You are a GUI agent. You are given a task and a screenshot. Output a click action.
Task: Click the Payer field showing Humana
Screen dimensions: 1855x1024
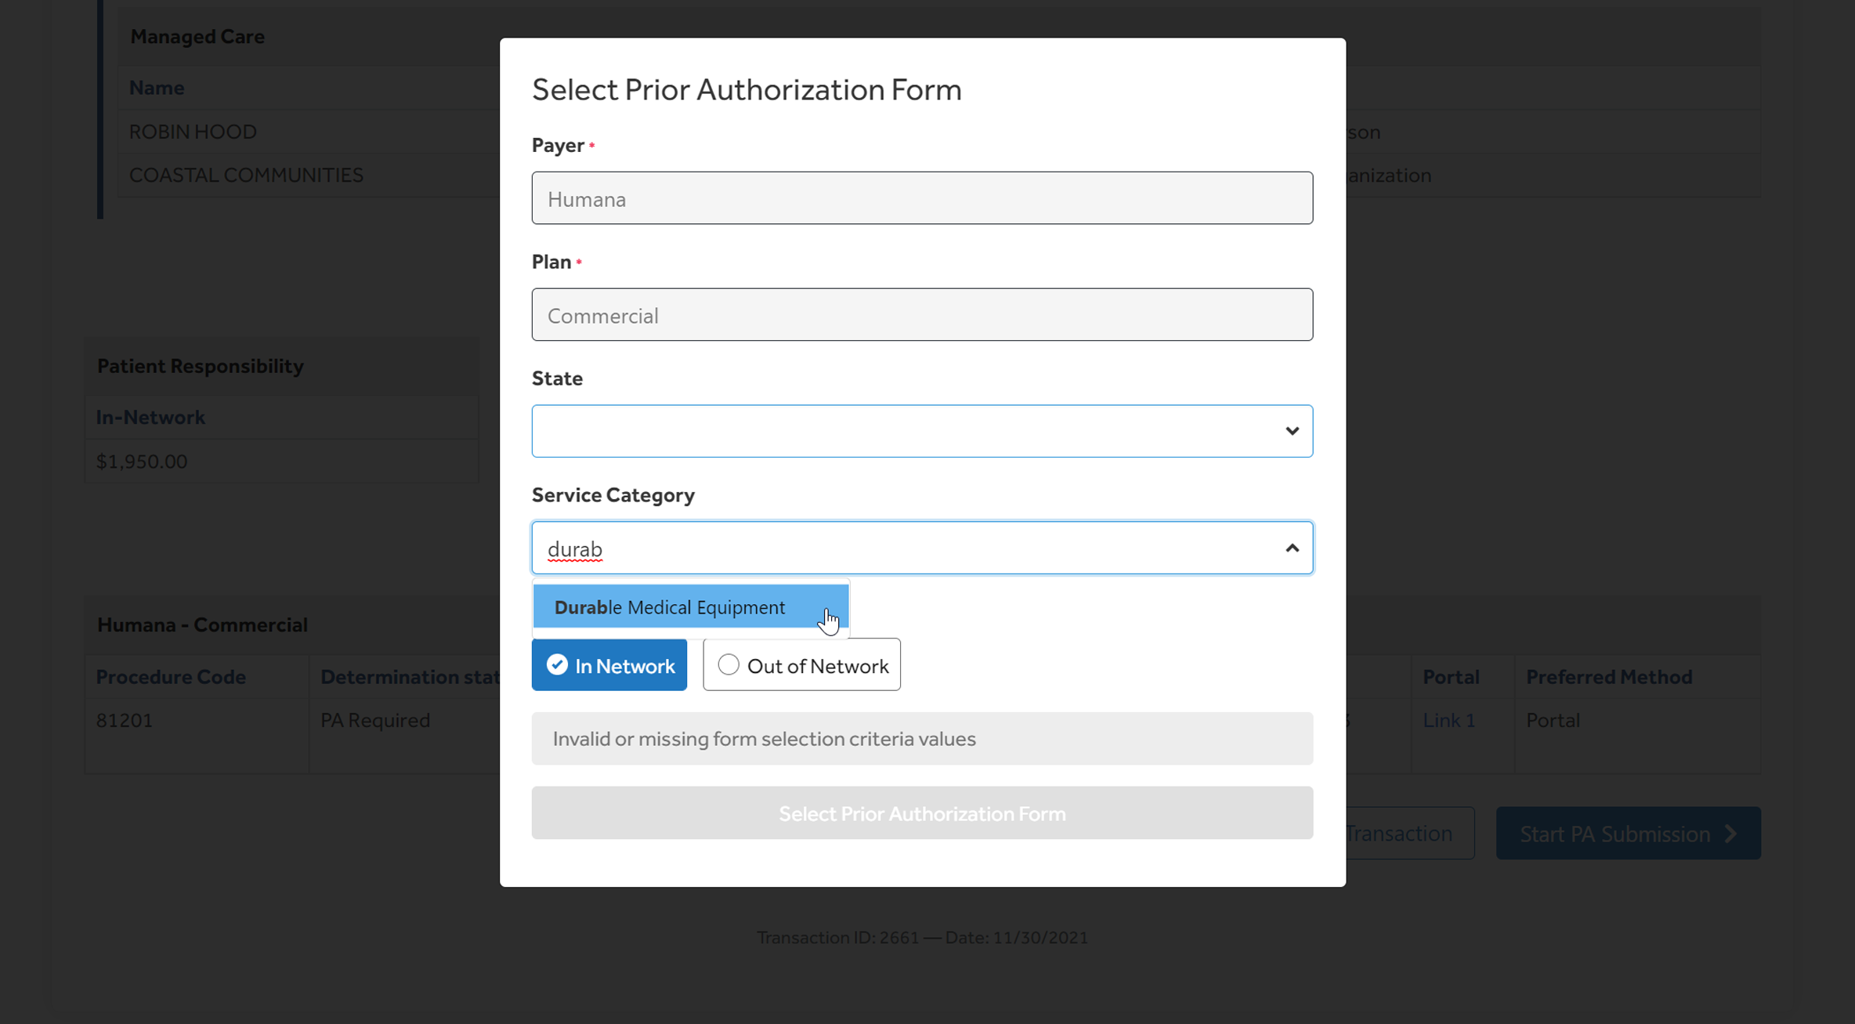click(921, 198)
